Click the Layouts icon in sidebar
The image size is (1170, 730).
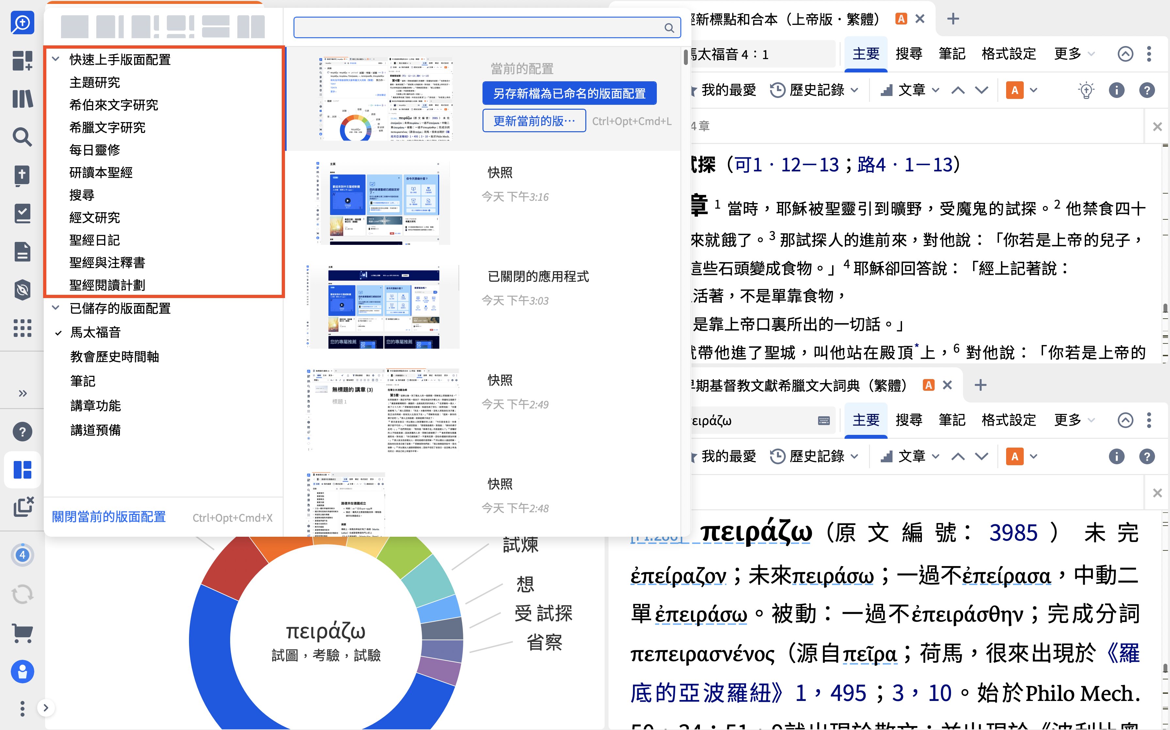22,470
